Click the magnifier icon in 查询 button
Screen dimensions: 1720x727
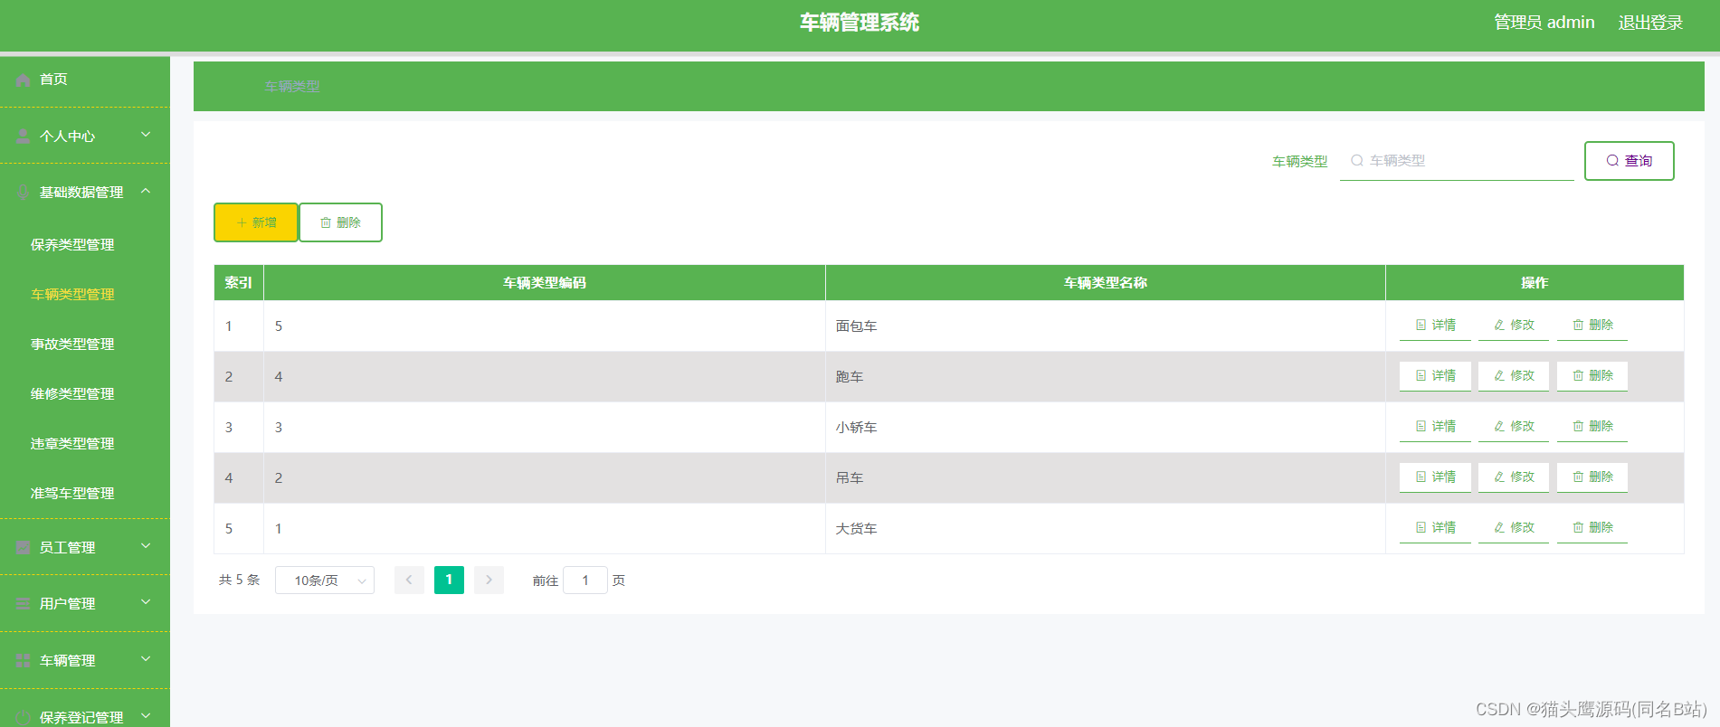1612,161
